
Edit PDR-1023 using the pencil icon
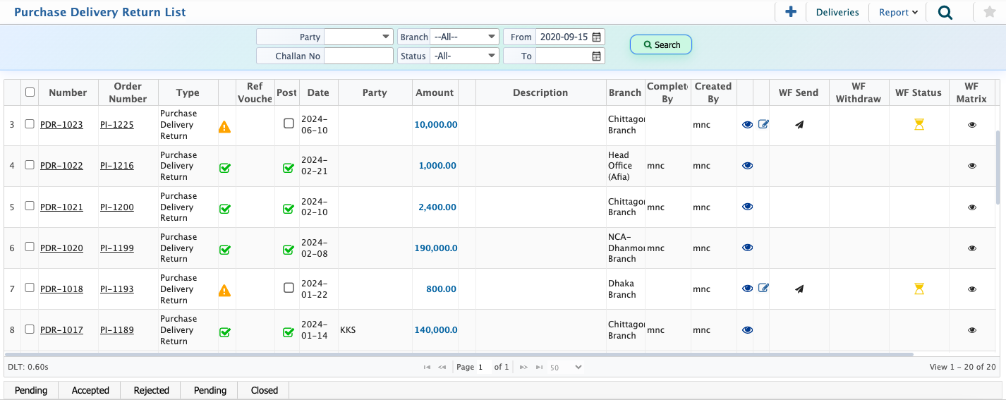click(763, 124)
